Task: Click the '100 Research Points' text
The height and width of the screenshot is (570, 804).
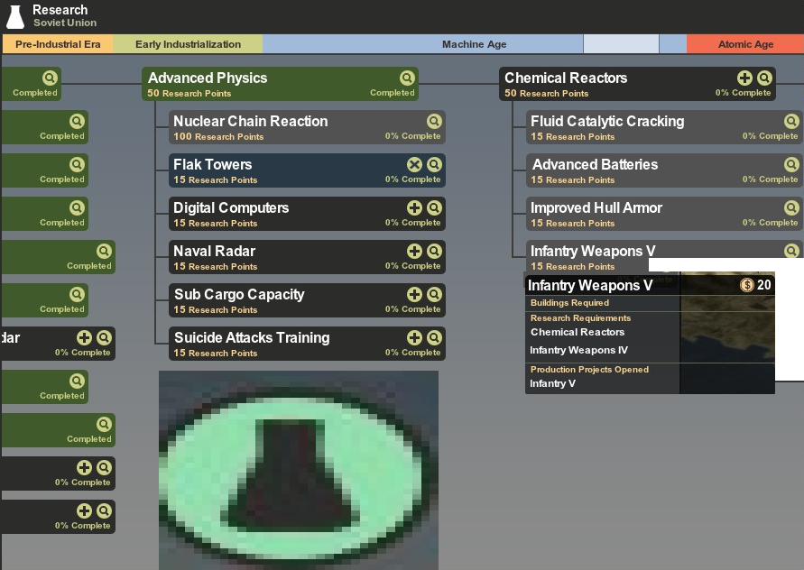Action: click(218, 137)
